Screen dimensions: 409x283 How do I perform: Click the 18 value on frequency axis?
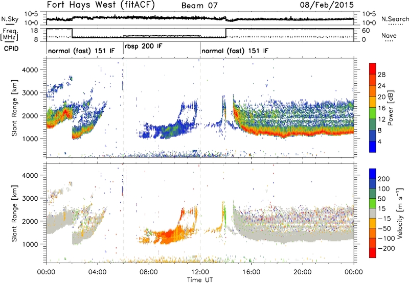click(34, 30)
